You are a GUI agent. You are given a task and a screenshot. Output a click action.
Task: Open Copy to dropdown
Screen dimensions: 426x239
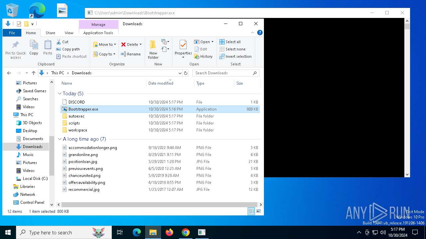[x=104, y=54]
